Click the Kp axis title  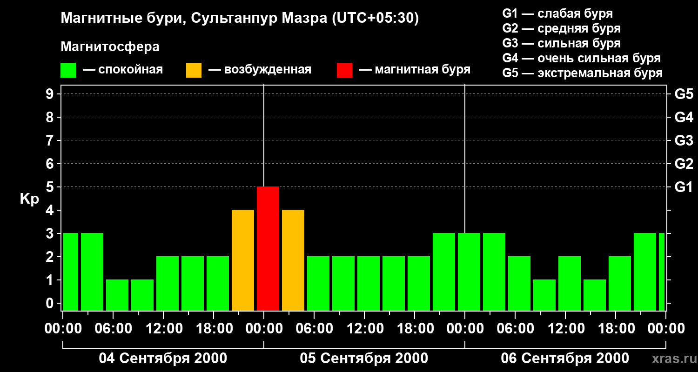[29, 199]
